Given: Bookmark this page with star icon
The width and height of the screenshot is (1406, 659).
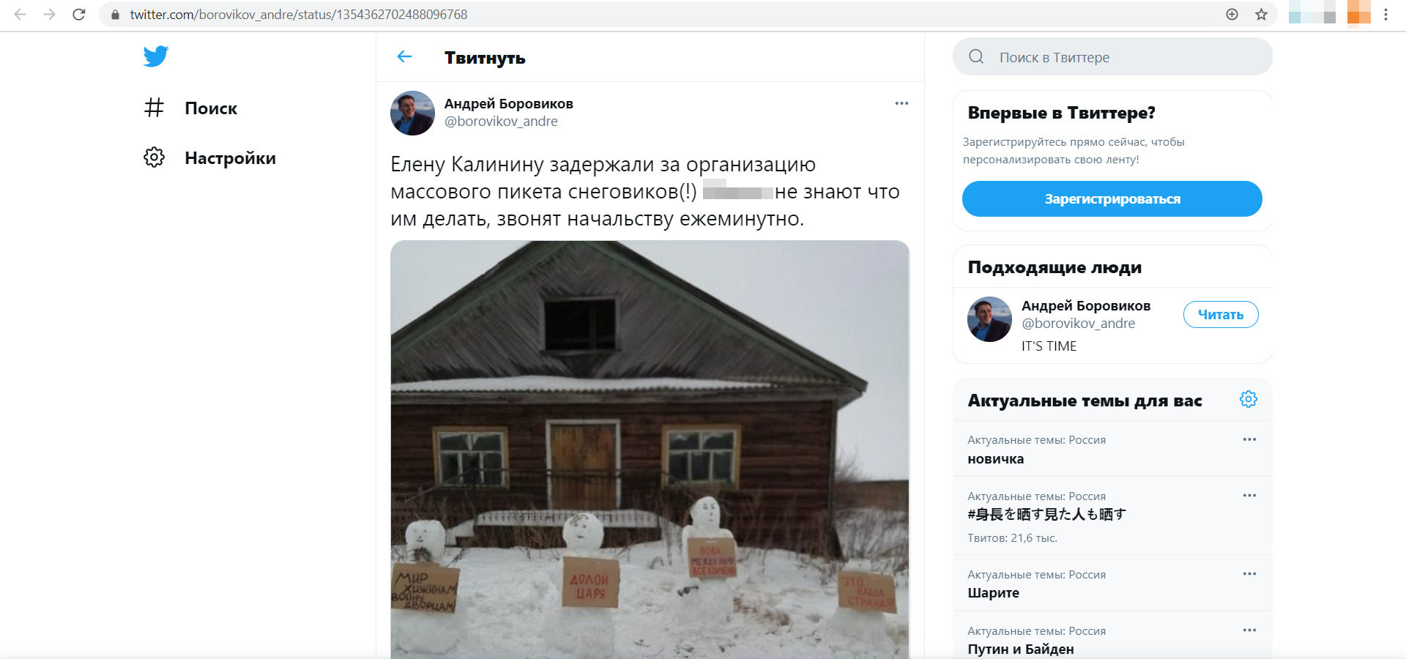Looking at the screenshot, I should point(1261,15).
